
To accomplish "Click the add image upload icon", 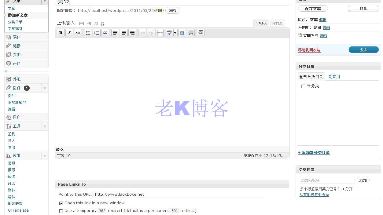I will coord(81,24).
